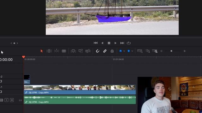The width and height of the screenshot is (202, 113).
Task: Click the Replace Clip toolbar icon
Action: (x=88, y=51)
